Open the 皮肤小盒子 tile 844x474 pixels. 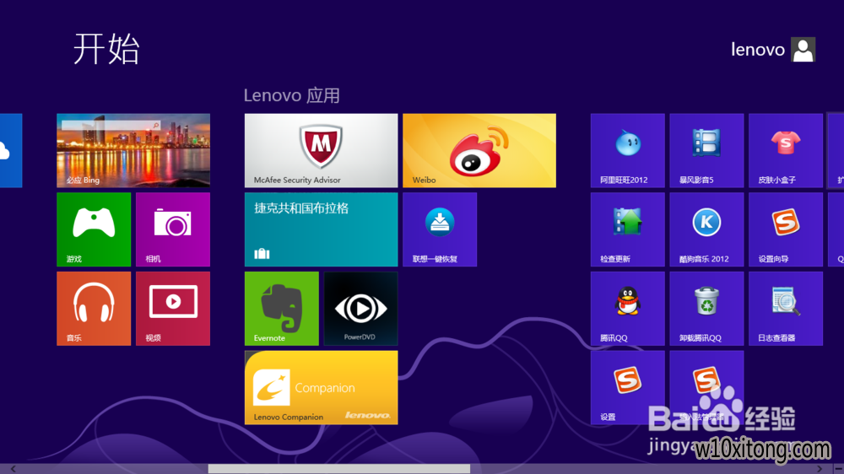[786, 150]
